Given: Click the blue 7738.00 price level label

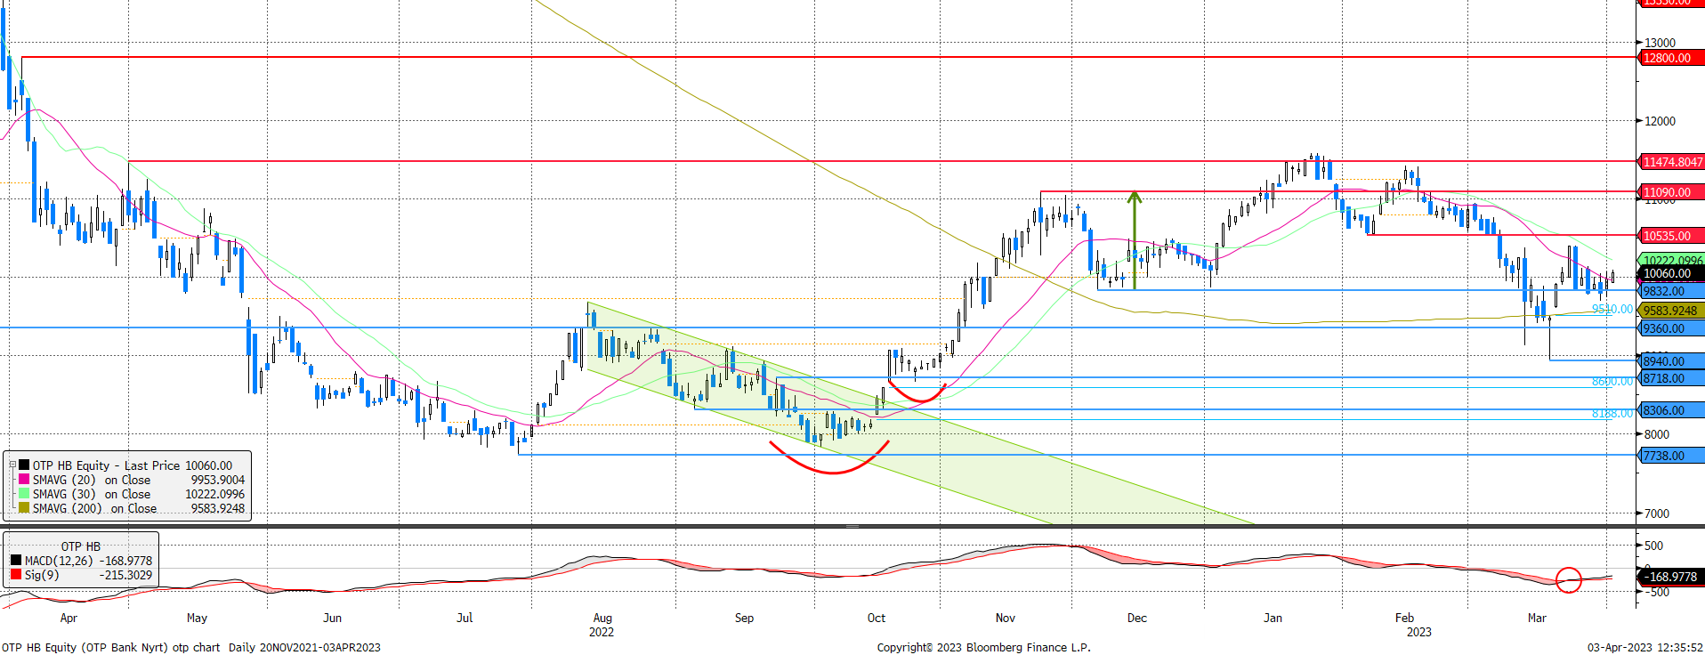Looking at the screenshot, I should (x=1671, y=456).
